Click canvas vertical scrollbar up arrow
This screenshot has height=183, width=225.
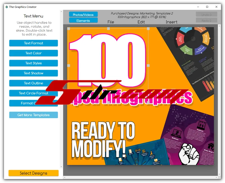219,26
